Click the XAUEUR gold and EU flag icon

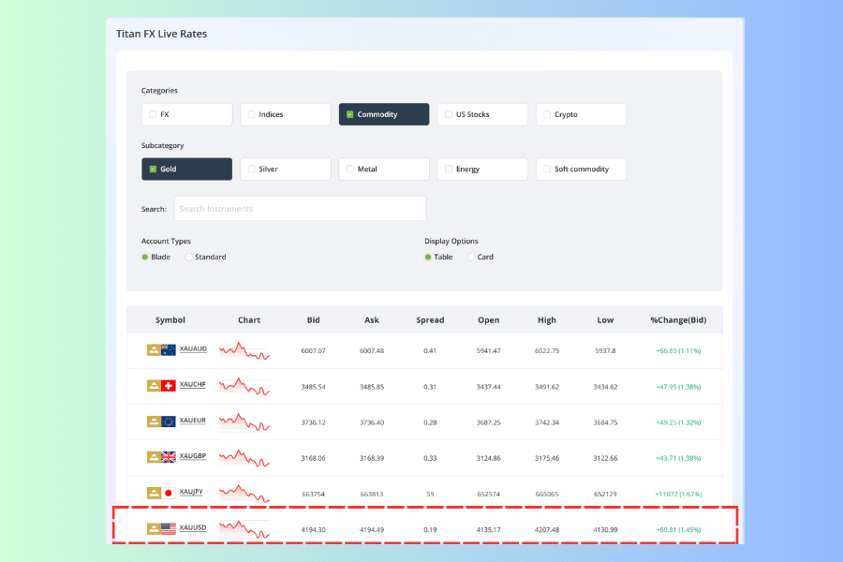[x=161, y=421]
